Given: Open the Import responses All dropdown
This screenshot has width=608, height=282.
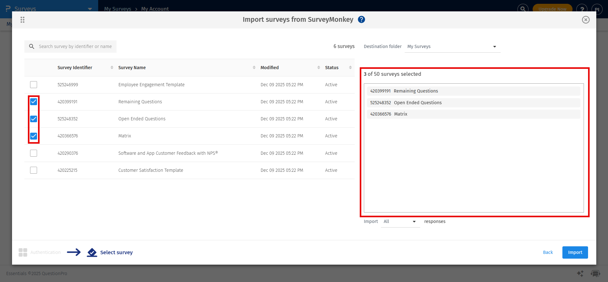Looking at the screenshot, I should click(x=400, y=222).
